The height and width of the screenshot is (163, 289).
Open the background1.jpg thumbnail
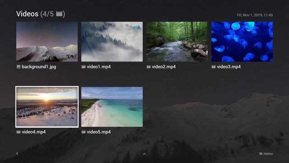[47, 42]
